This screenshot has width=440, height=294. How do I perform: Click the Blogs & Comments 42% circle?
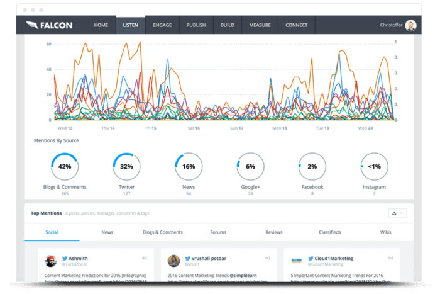[x=65, y=167]
